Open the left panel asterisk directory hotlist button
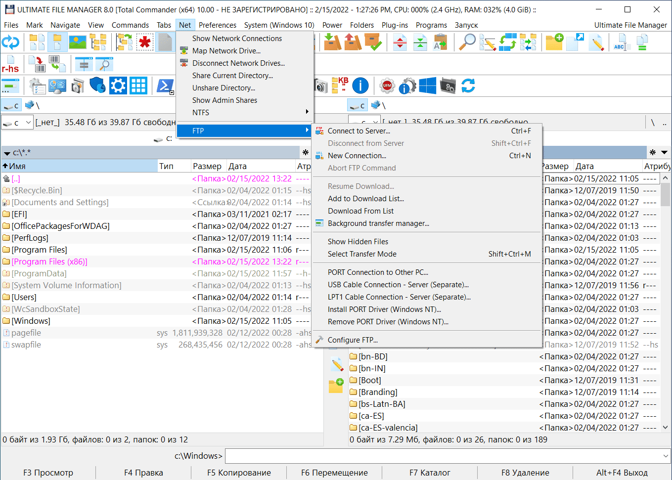672x480 pixels. 306,152
